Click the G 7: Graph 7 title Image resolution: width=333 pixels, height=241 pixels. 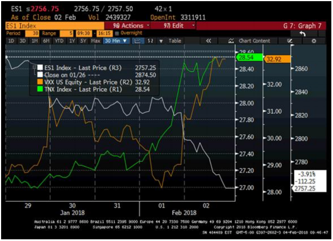coord(302,26)
